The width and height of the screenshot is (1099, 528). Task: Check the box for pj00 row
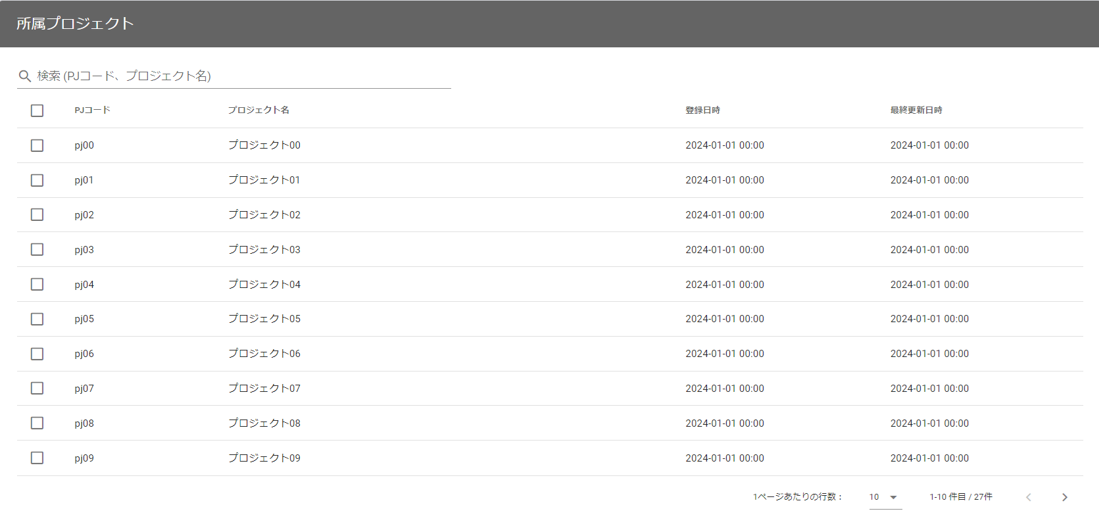[x=37, y=145]
